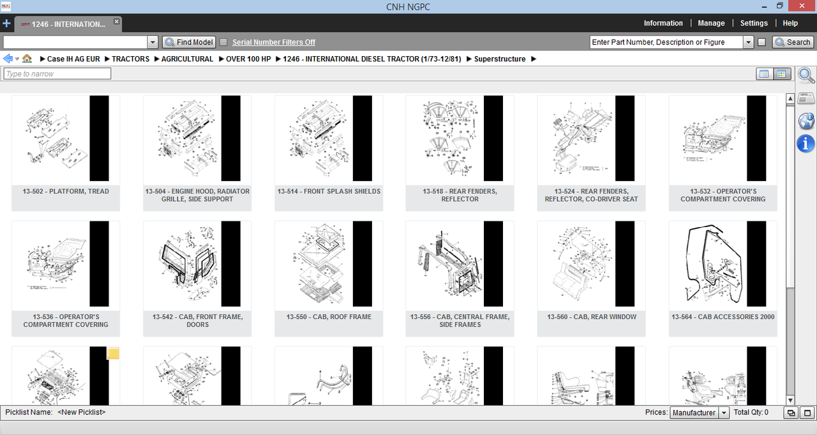817x435 pixels.
Task: Select the New Picklist name text
Action: (82, 413)
